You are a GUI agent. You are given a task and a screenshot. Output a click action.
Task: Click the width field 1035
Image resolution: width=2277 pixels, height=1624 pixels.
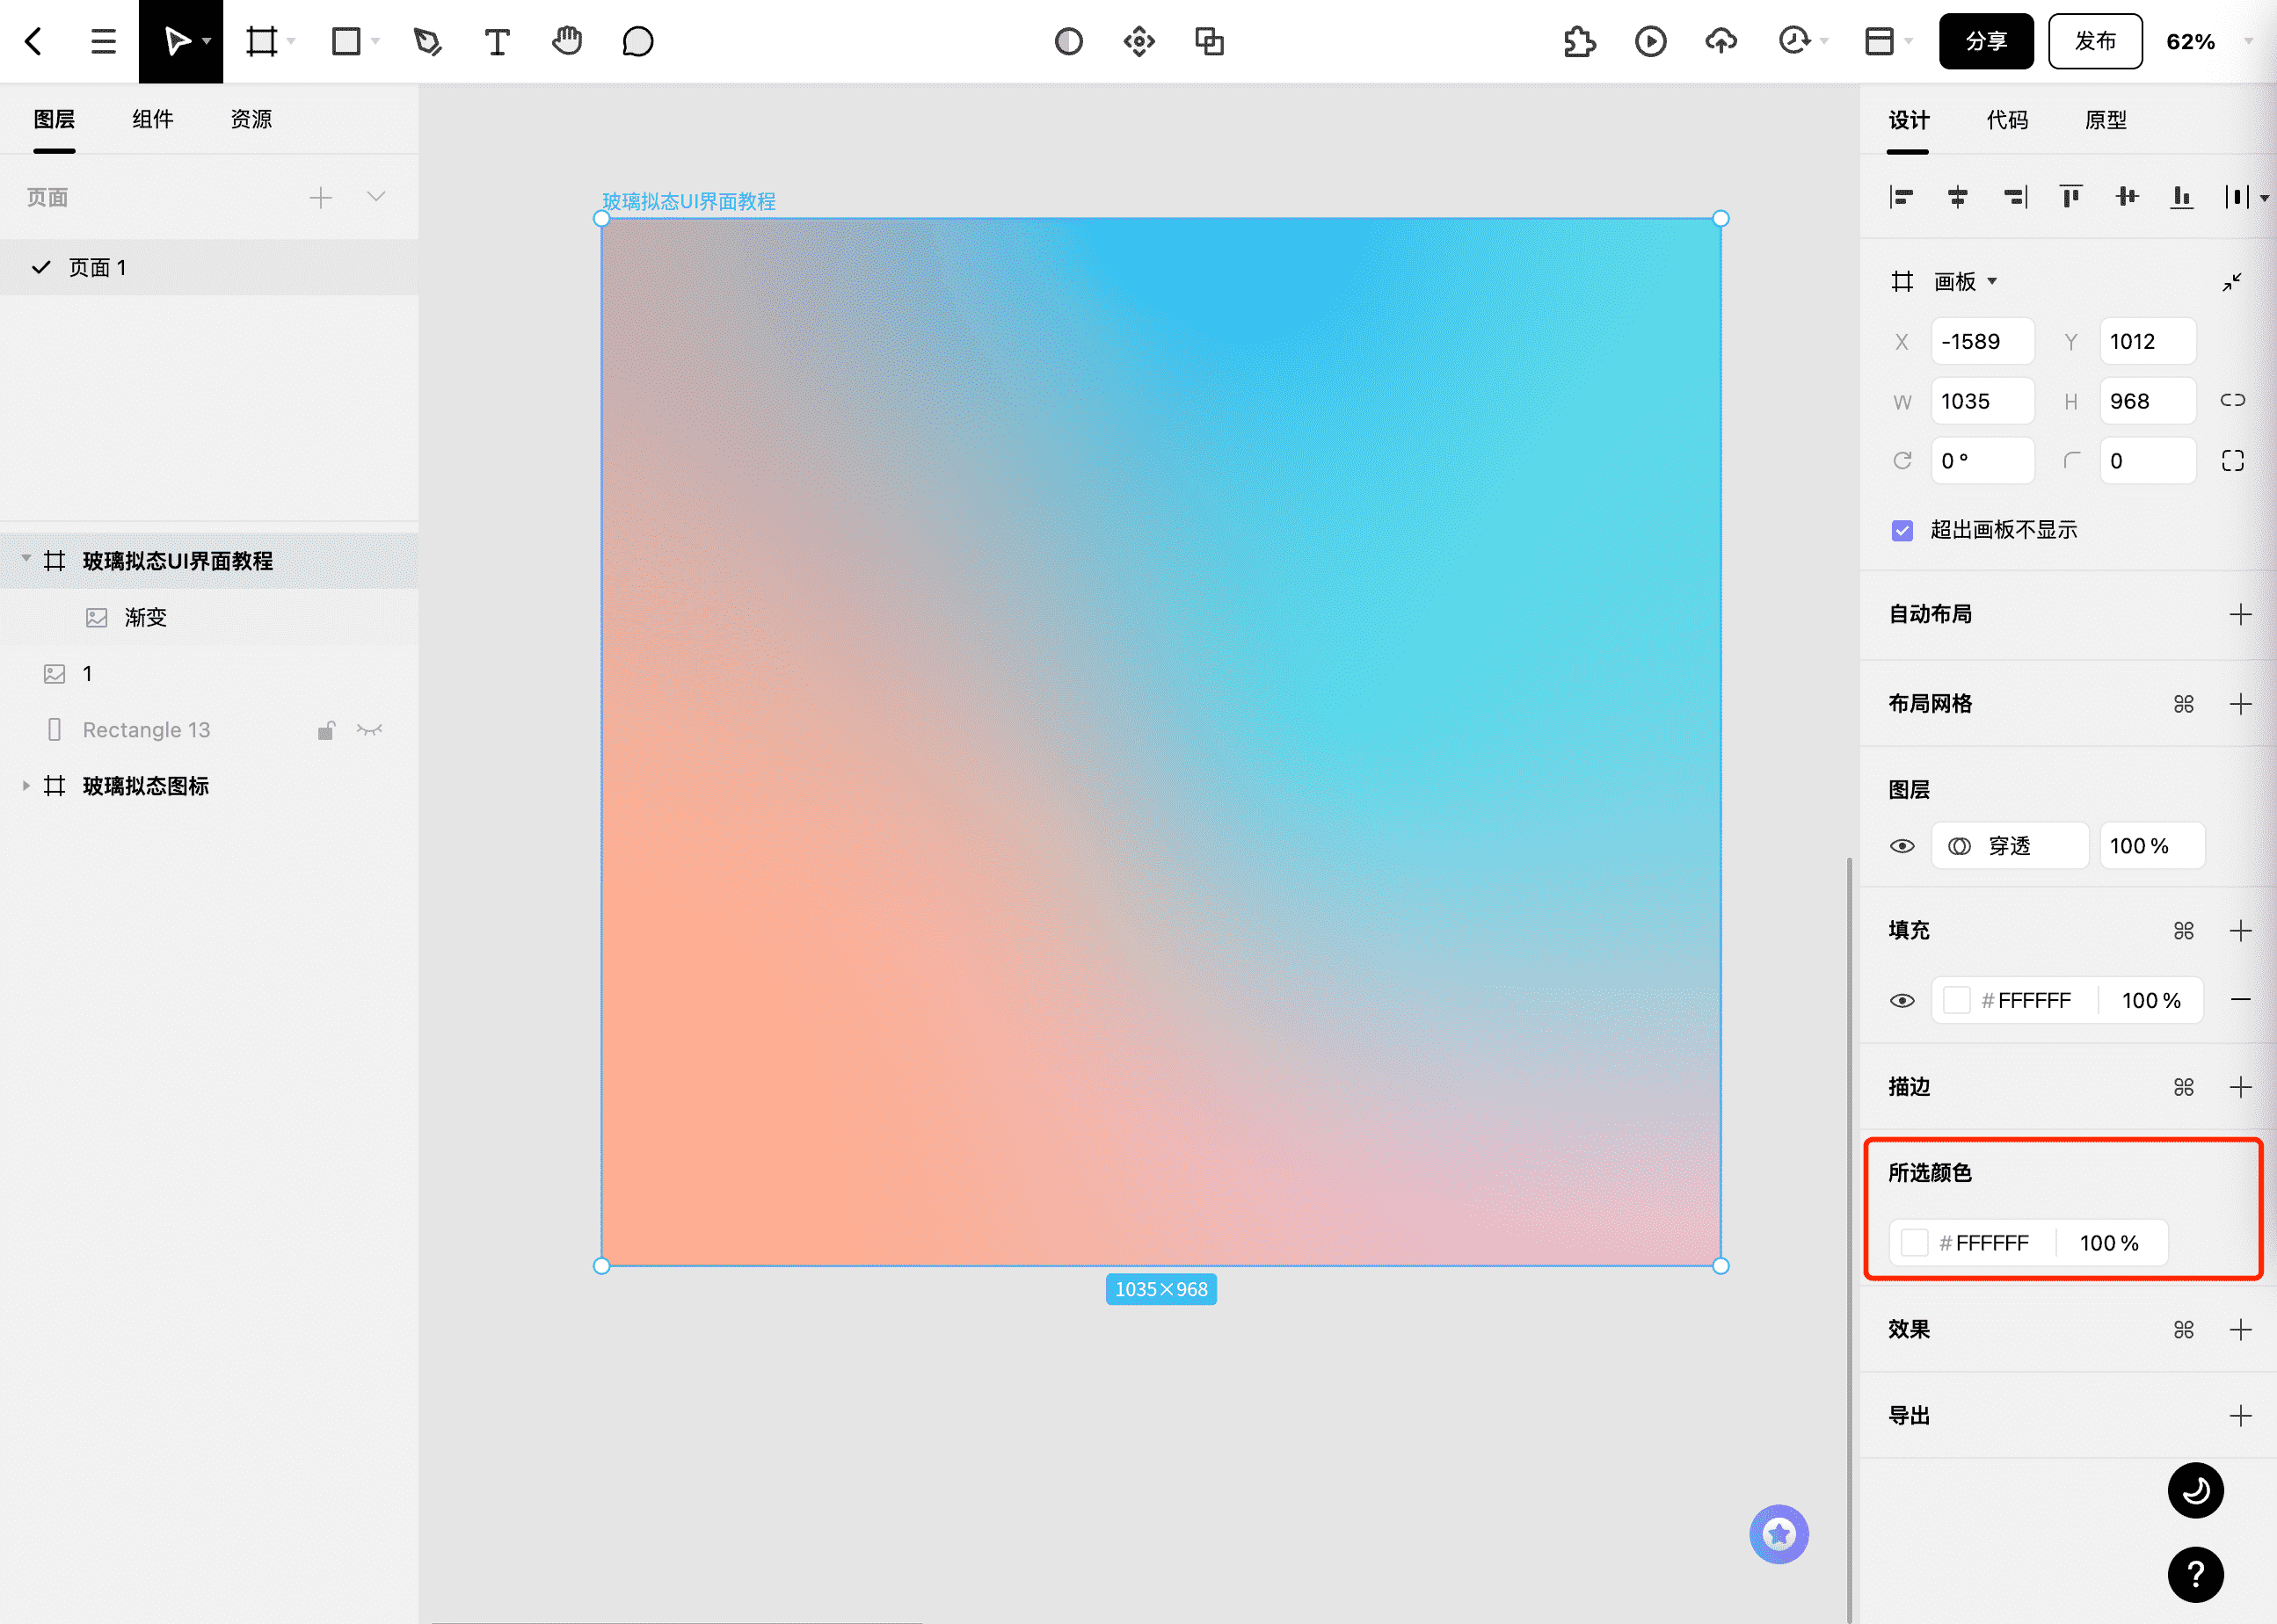click(x=1982, y=401)
